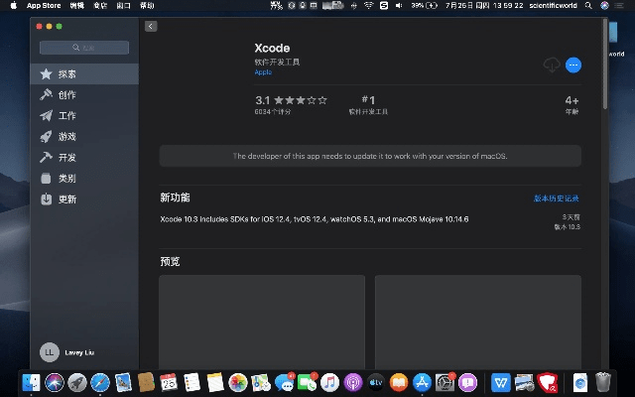Open Notes from the Dock
635x397 pixels.
click(x=215, y=382)
